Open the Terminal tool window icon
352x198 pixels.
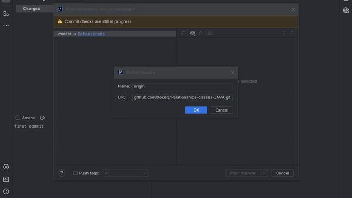(x=6, y=179)
